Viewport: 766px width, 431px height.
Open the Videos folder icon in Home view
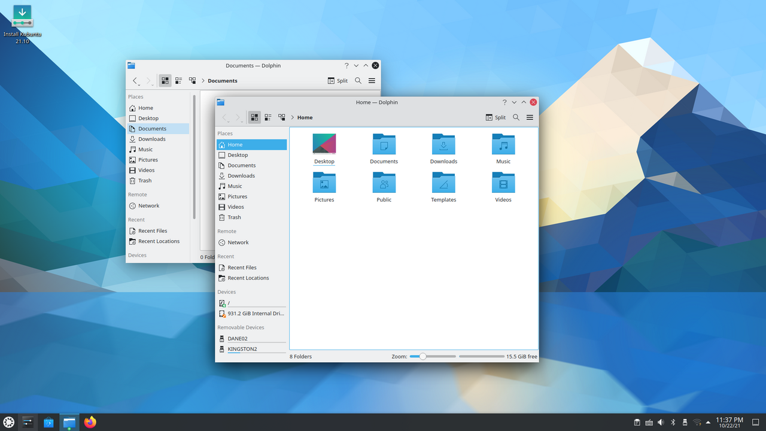point(503,187)
